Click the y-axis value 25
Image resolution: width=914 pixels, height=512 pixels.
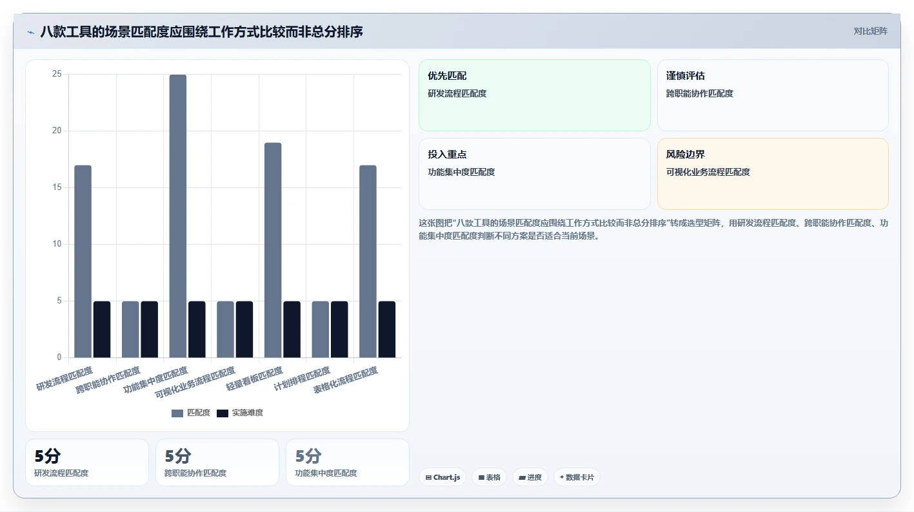click(57, 75)
